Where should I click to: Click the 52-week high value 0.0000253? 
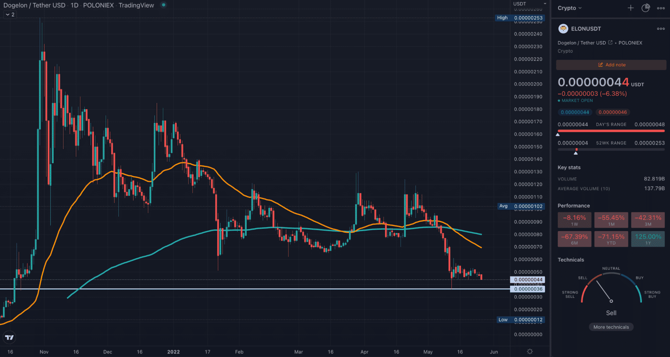[x=650, y=143]
